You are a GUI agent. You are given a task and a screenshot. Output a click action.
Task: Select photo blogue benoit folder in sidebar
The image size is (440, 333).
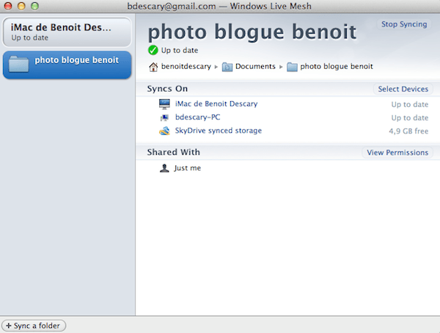point(76,60)
